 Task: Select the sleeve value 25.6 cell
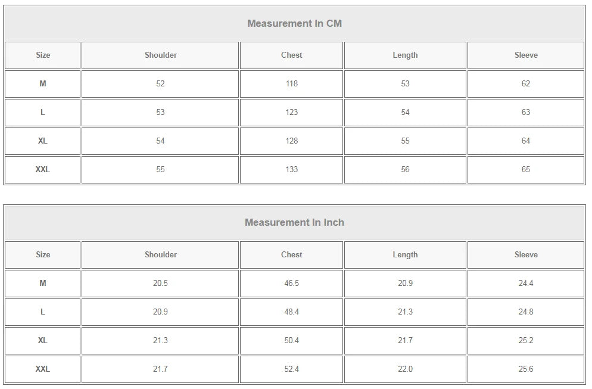coord(526,369)
